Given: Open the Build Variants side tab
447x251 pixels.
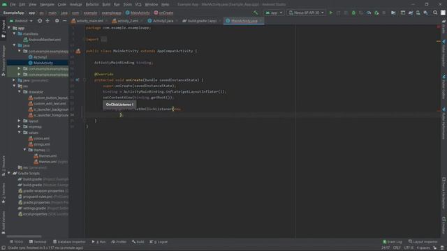Looking at the screenshot, I should point(3,222).
